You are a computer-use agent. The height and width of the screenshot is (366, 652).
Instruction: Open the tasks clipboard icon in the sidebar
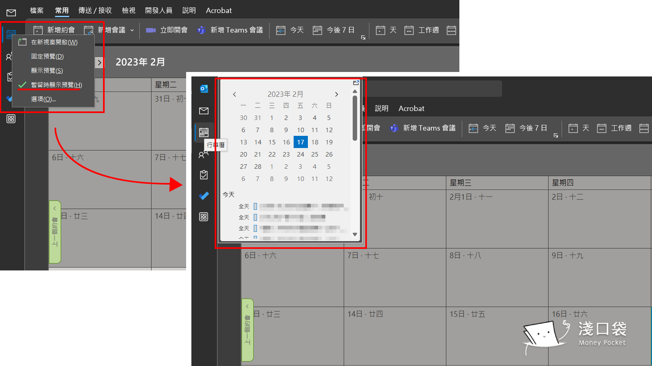204,175
